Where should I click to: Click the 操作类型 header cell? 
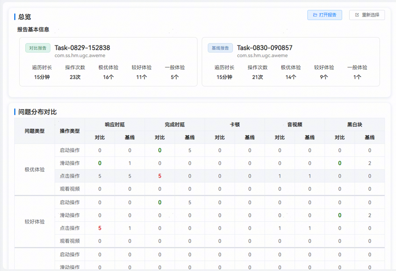coord(70,131)
